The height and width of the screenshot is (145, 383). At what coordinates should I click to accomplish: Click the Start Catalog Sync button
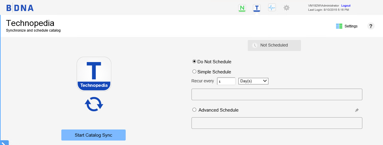(x=93, y=135)
